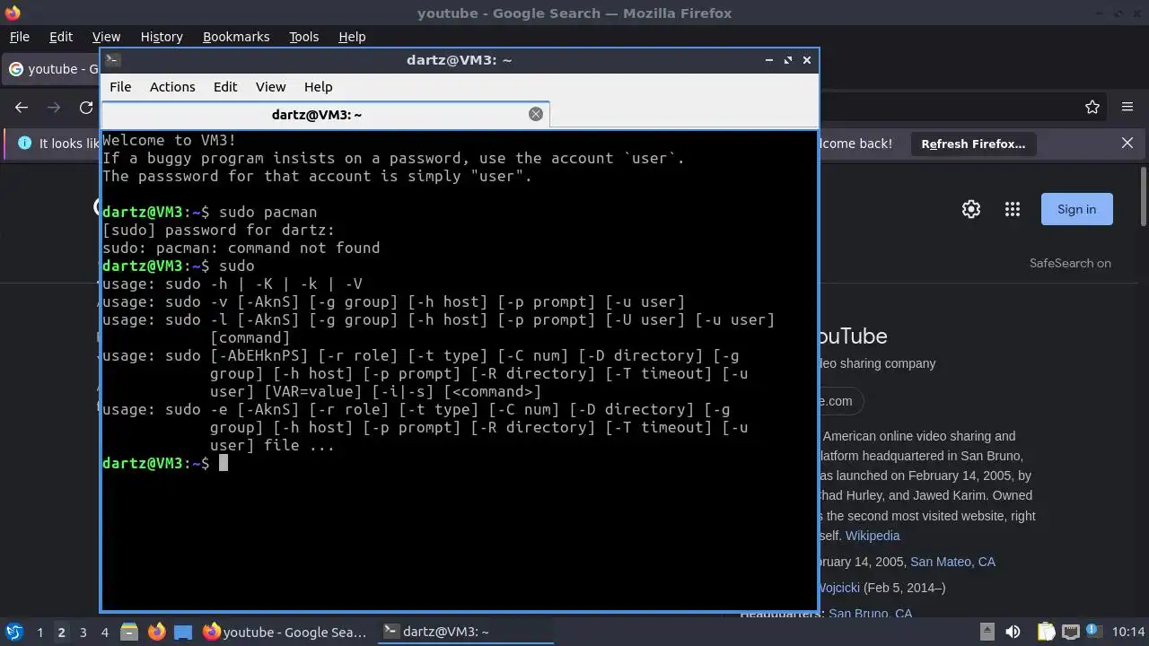The height and width of the screenshot is (646, 1149).
Task: Click the Firefox logo in the window title bar
Action: pyautogui.click(x=13, y=13)
